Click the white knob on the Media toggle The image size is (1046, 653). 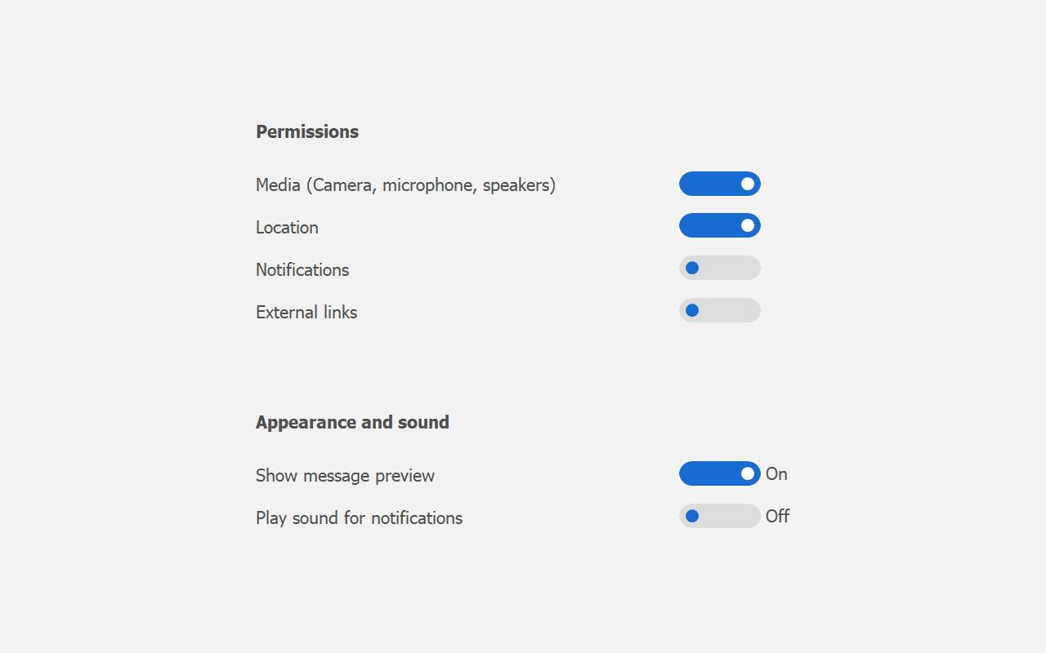click(748, 184)
